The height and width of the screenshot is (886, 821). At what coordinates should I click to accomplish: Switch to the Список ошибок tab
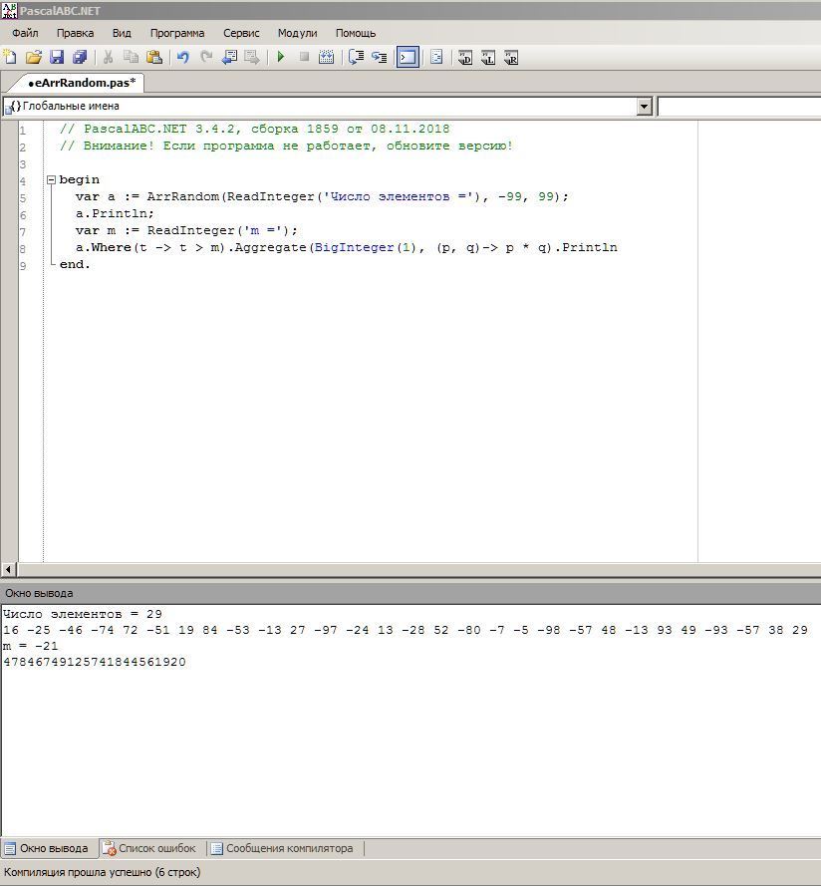(149, 849)
